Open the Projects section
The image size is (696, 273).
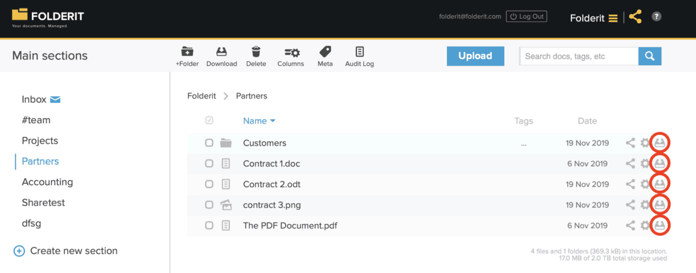coord(40,141)
